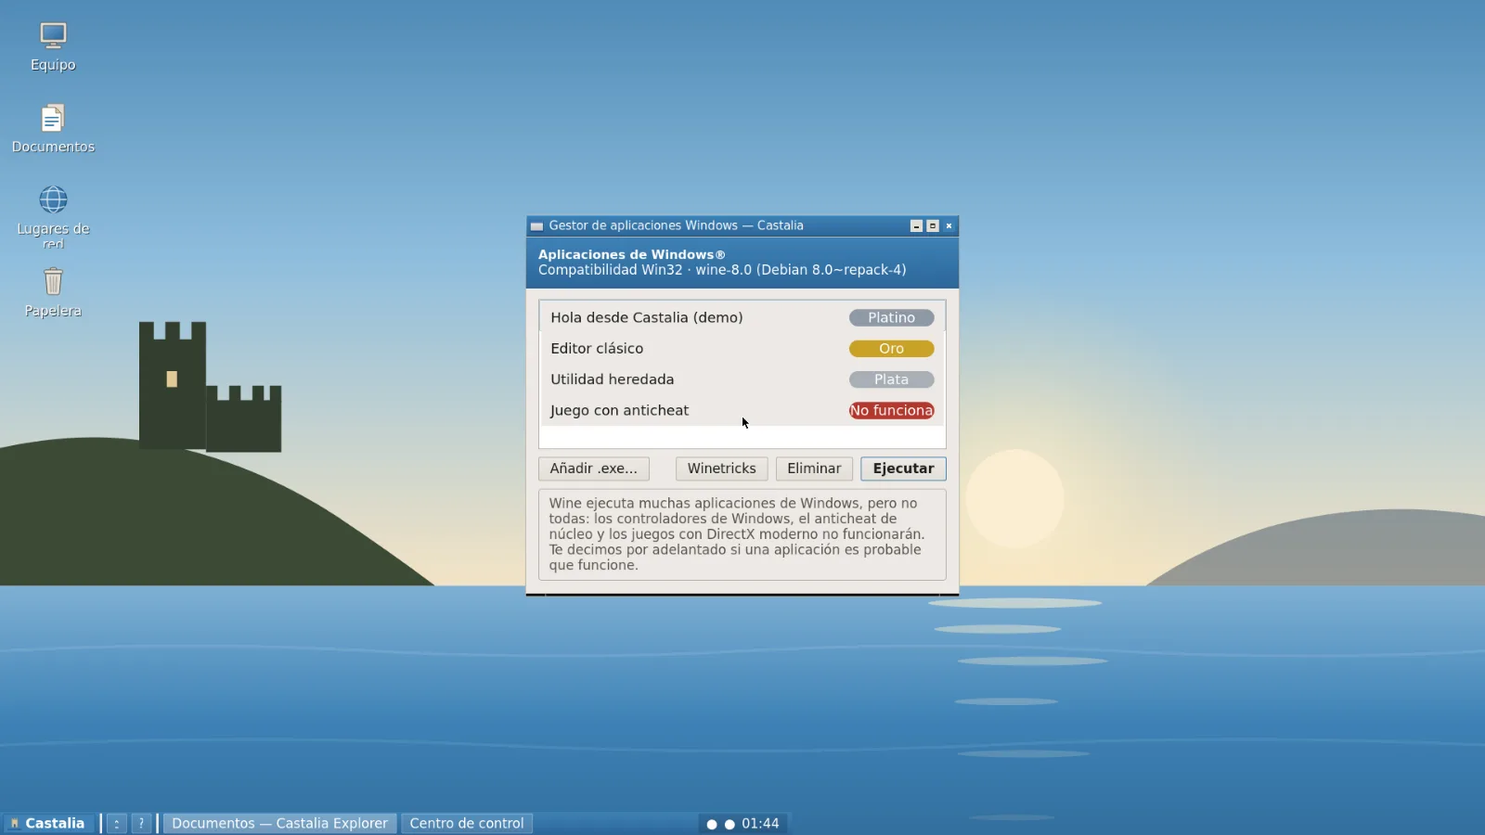
Task: Click the taskbar quick-launch button with two dots
Action: (117, 823)
